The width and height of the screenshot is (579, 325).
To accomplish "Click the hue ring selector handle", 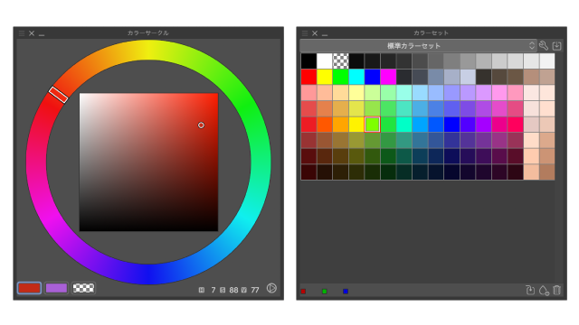I will pyautogui.click(x=58, y=95).
